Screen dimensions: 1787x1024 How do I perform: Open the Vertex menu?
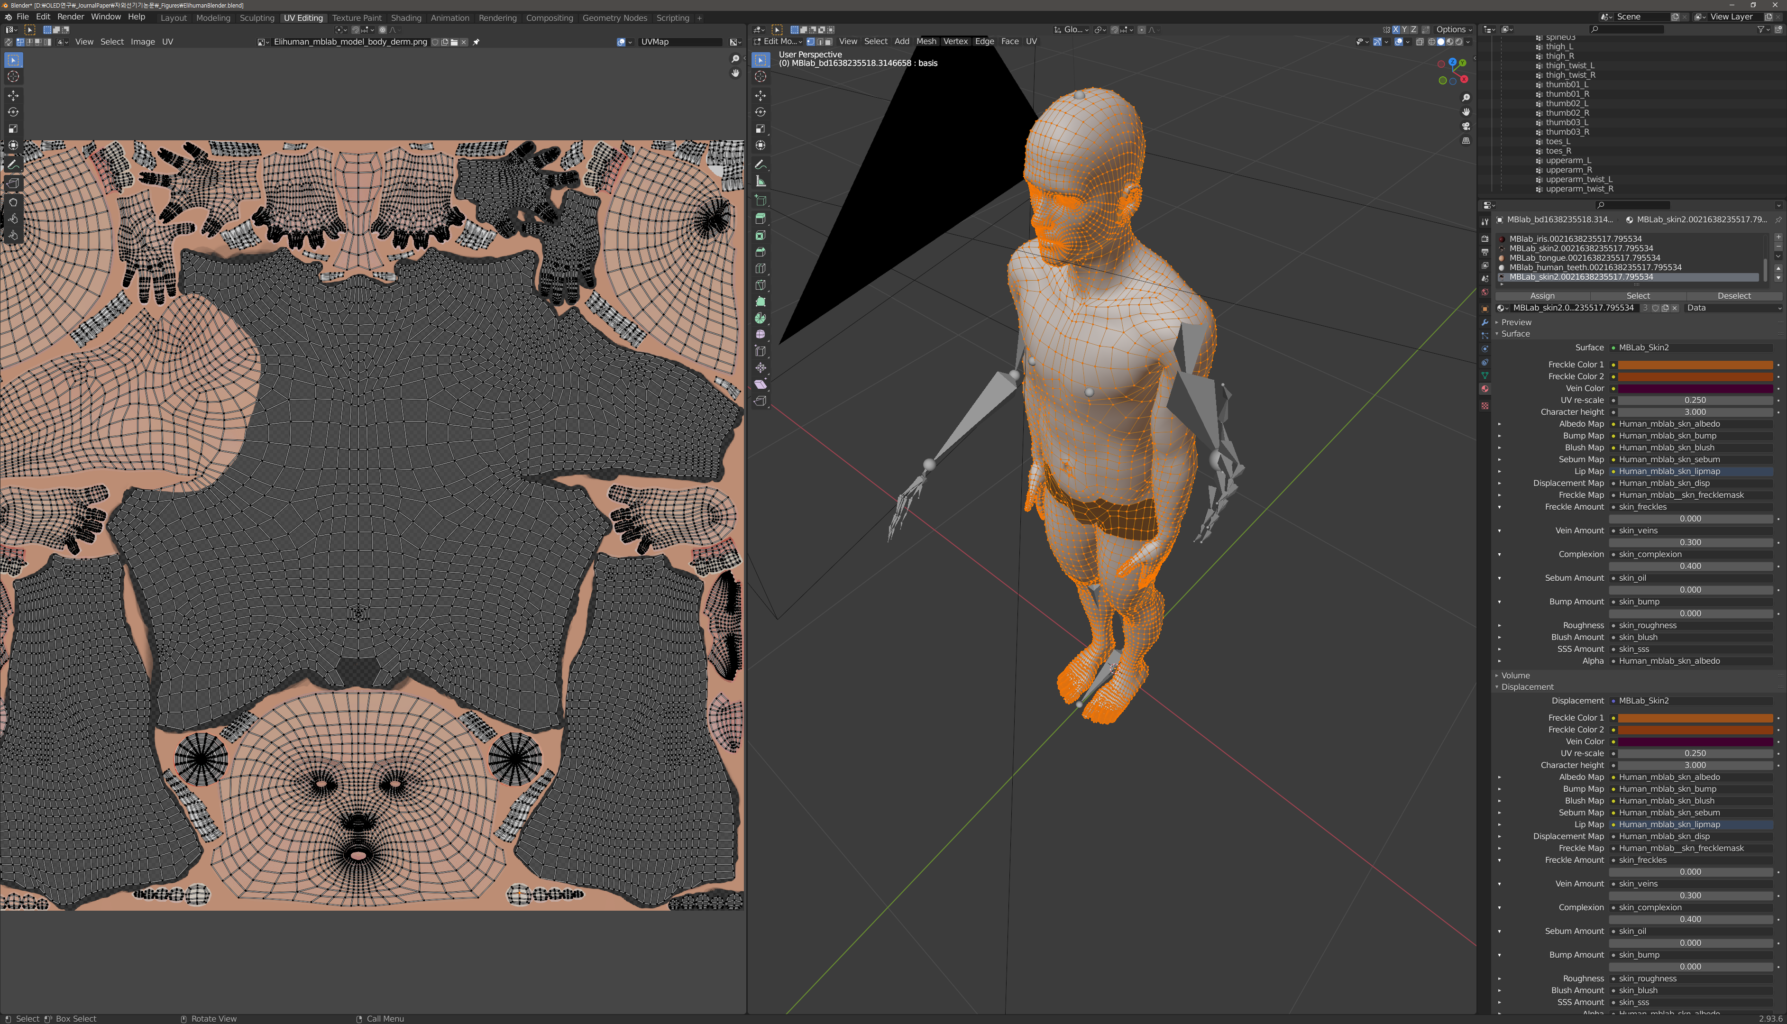tap(955, 42)
